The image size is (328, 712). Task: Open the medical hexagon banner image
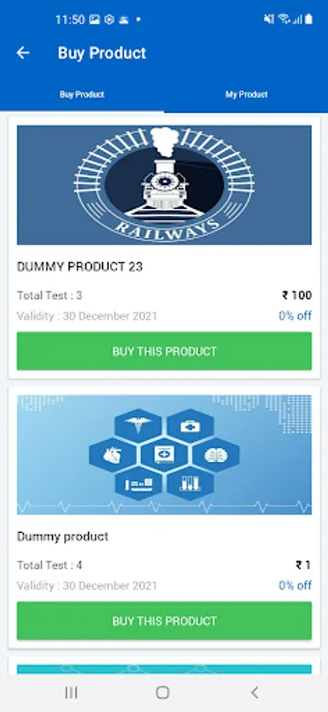[164, 455]
